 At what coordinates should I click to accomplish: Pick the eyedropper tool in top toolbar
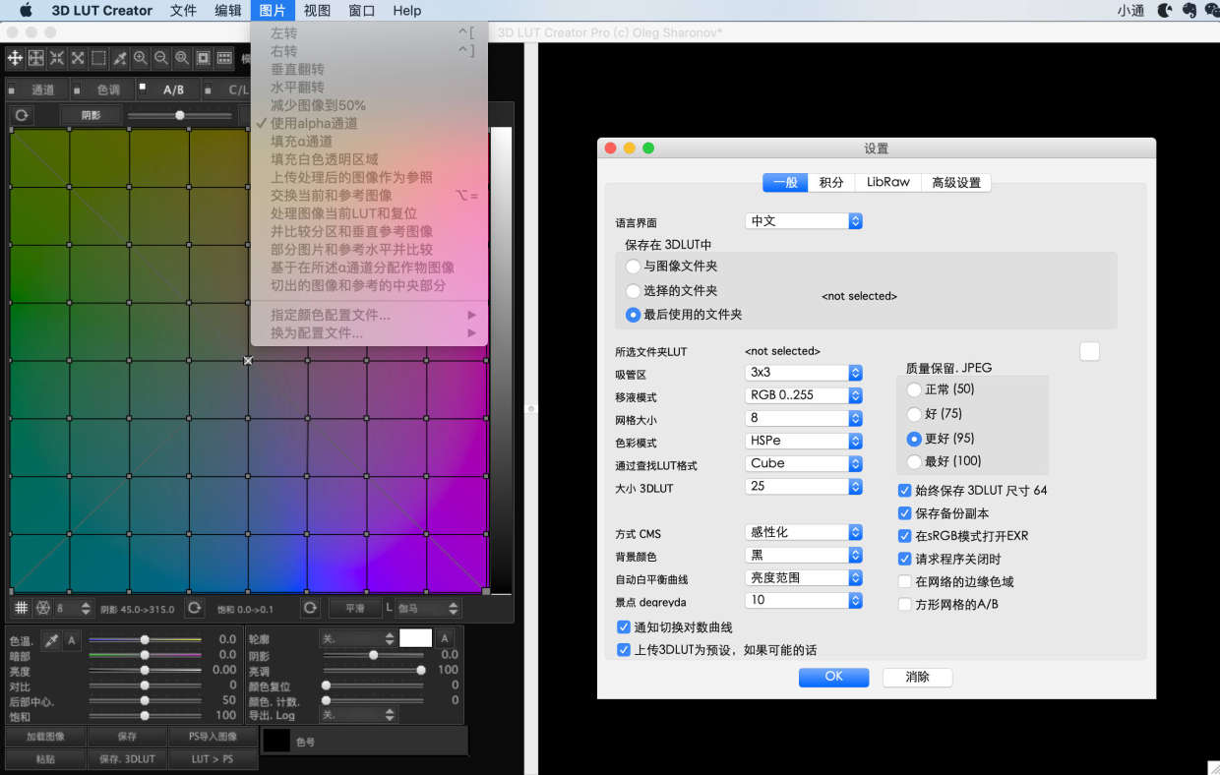pos(120,58)
